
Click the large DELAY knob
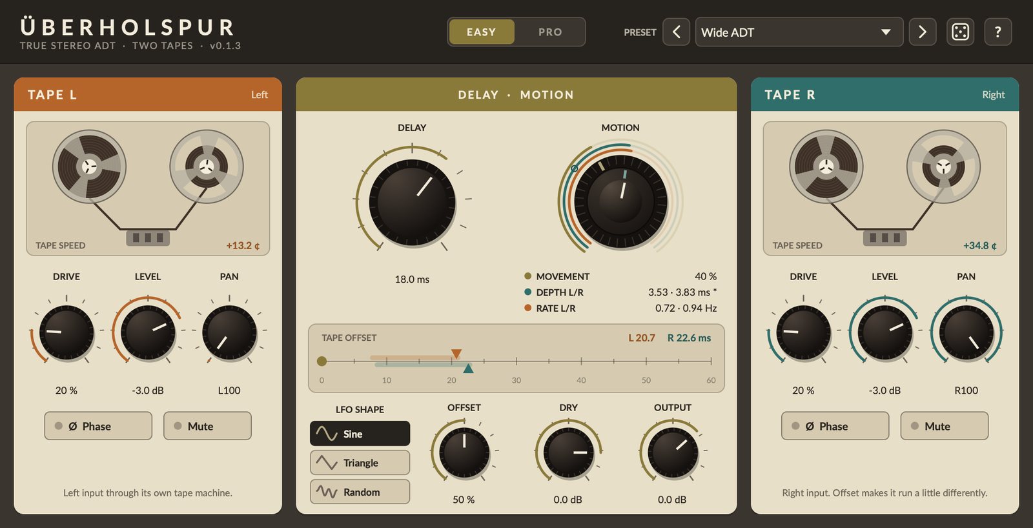(x=412, y=203)
